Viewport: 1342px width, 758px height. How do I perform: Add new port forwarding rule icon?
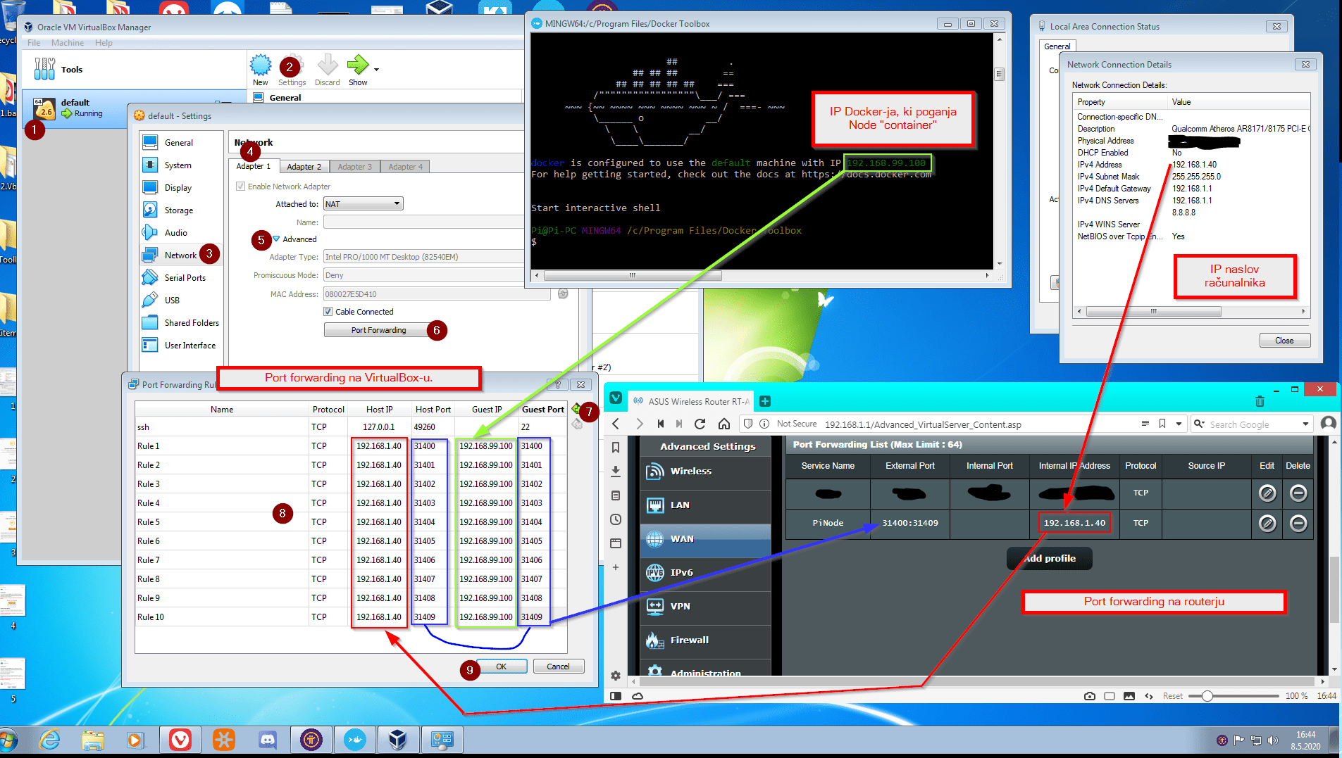pos(577,409)
